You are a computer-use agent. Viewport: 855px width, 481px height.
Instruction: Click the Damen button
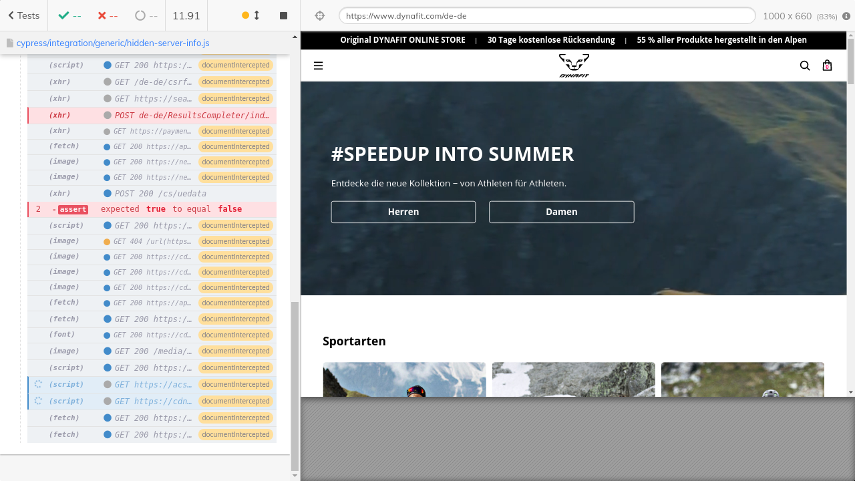[561, 212]
